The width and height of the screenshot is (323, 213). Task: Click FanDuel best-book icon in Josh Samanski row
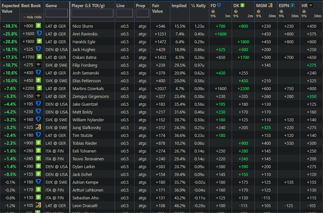click(x=38, y=73)
